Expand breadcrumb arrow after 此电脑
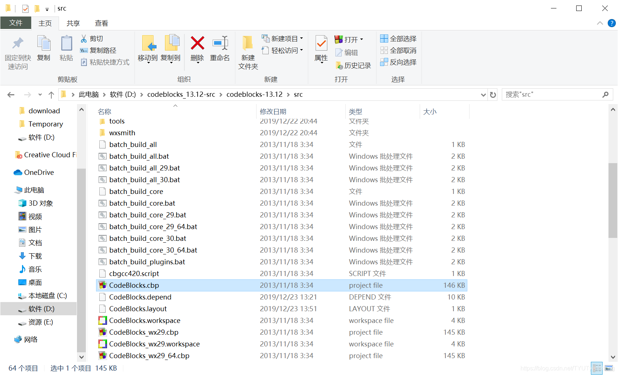The height and width of the screenshot is (375, 618). (104, 95)
